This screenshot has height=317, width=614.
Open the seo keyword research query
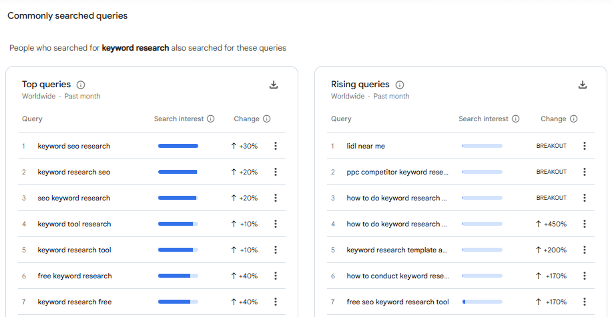tap(74, 198)
